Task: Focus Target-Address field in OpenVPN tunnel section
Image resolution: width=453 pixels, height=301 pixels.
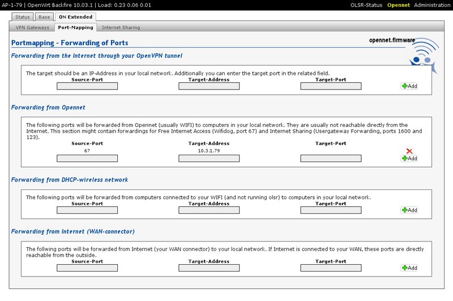Action: click(209, 86)
